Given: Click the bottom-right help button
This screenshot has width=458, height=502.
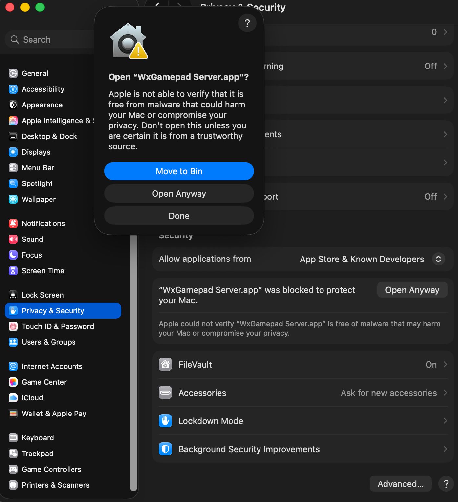Looking at the screenshot, I should pyautogui.click(x=446, y=484).
